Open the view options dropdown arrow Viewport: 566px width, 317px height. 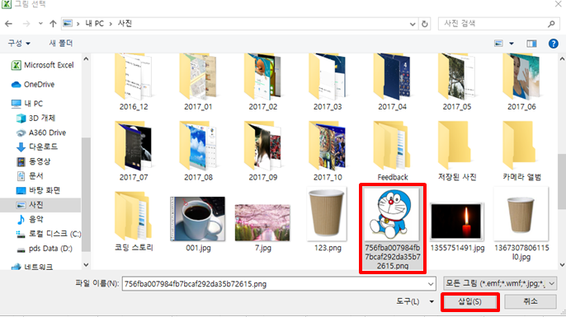tap(512, 44)
